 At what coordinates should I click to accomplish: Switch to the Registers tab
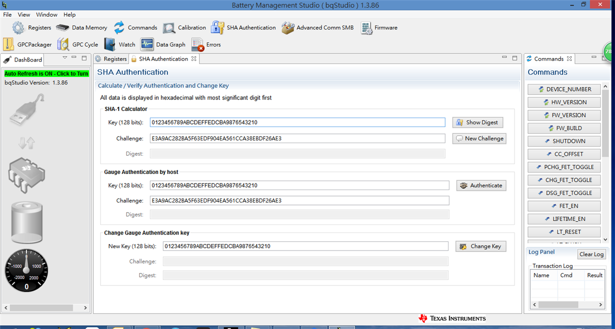(x=111, y=59)
